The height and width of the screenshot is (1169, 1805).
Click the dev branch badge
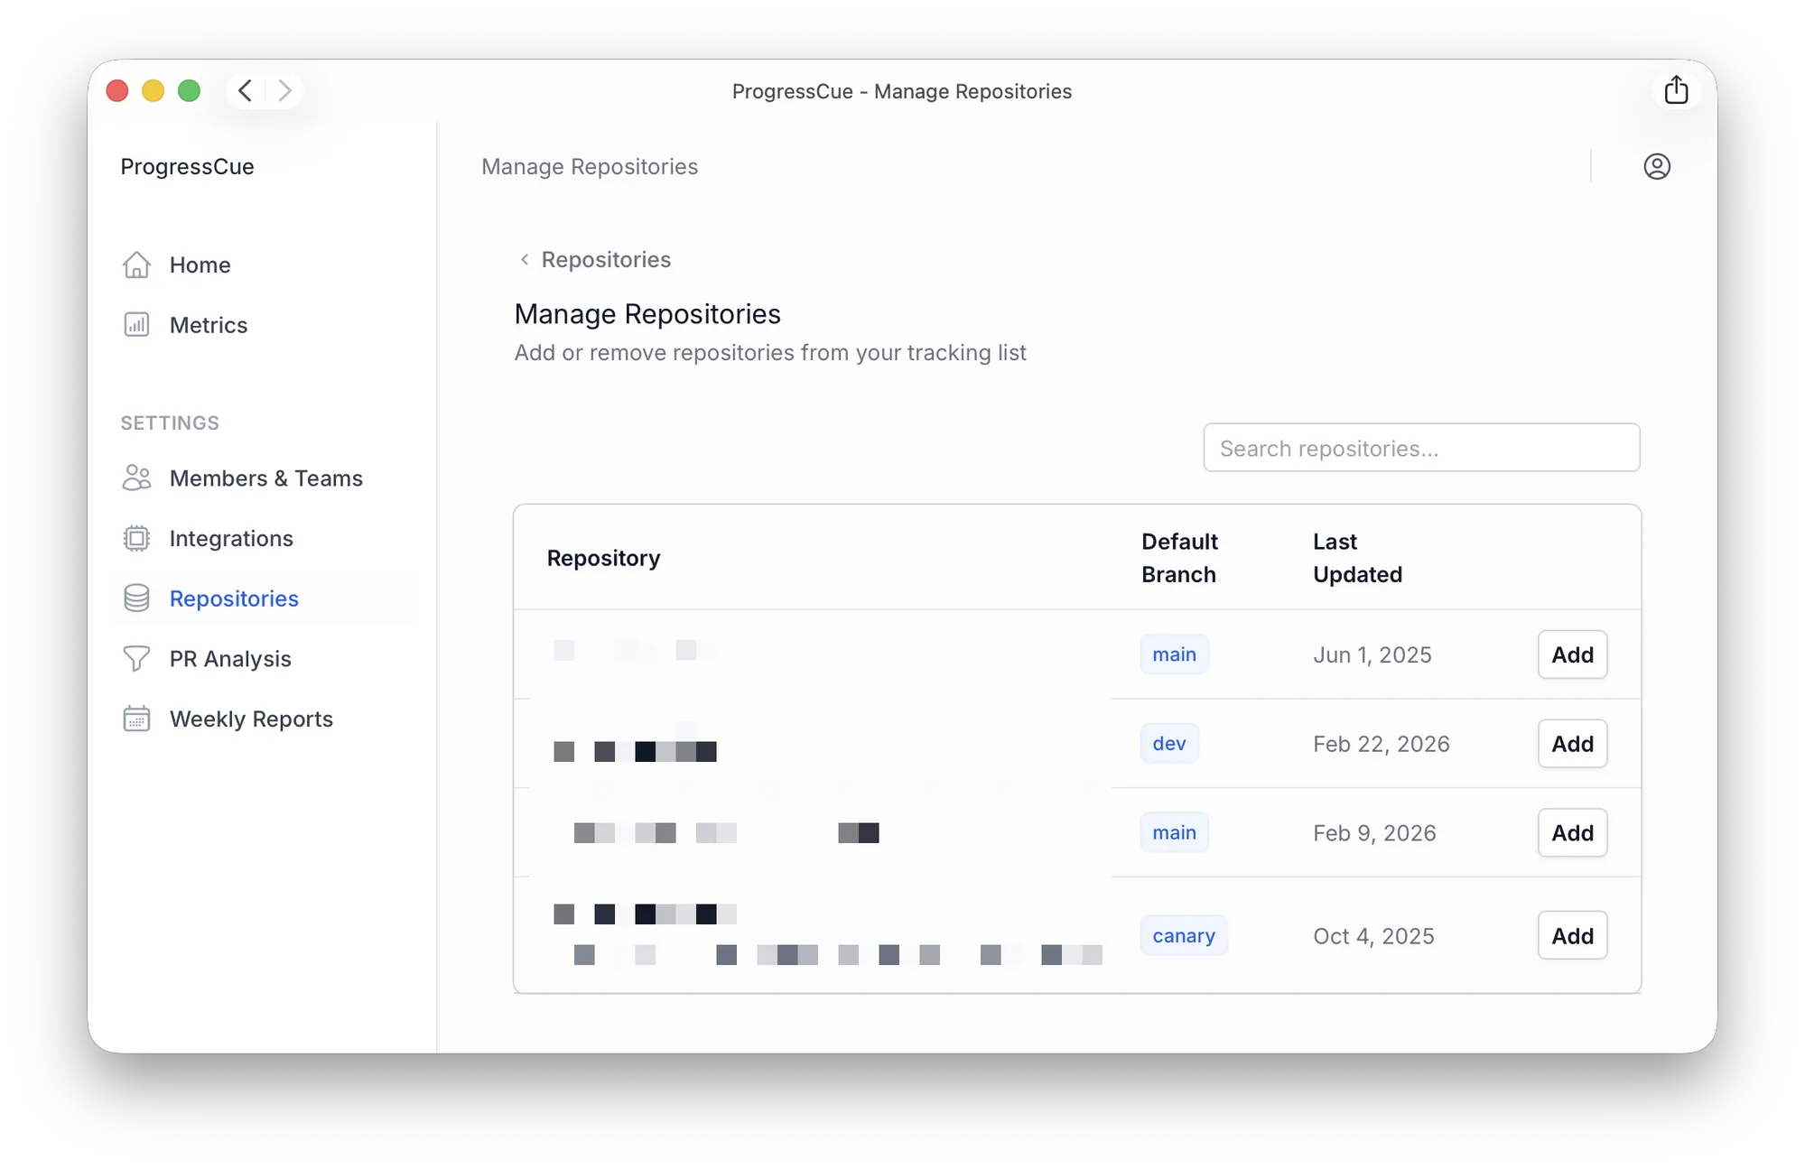click(x=1168, y=743)
